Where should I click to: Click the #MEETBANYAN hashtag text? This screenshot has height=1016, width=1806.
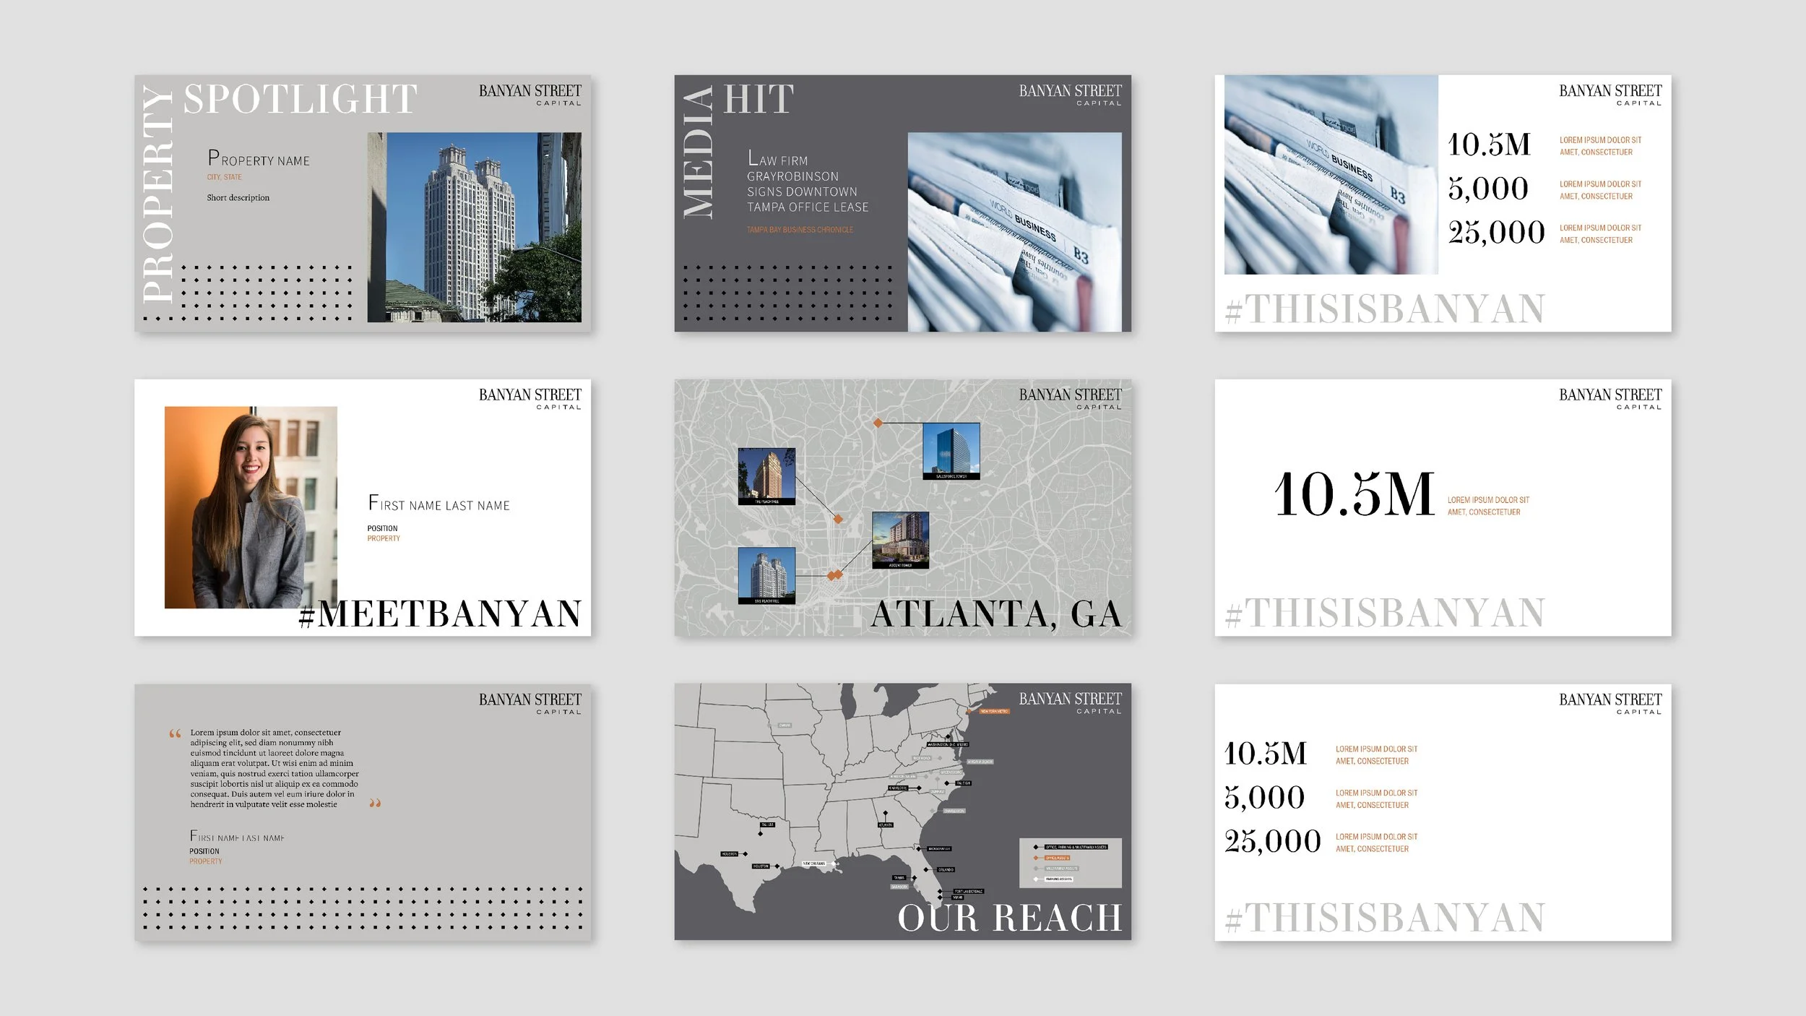click(x=440, y=614)
